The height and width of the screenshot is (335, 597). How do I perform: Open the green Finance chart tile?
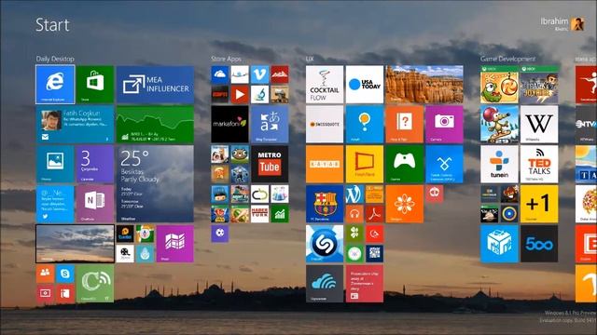click(x=155, y=124)
